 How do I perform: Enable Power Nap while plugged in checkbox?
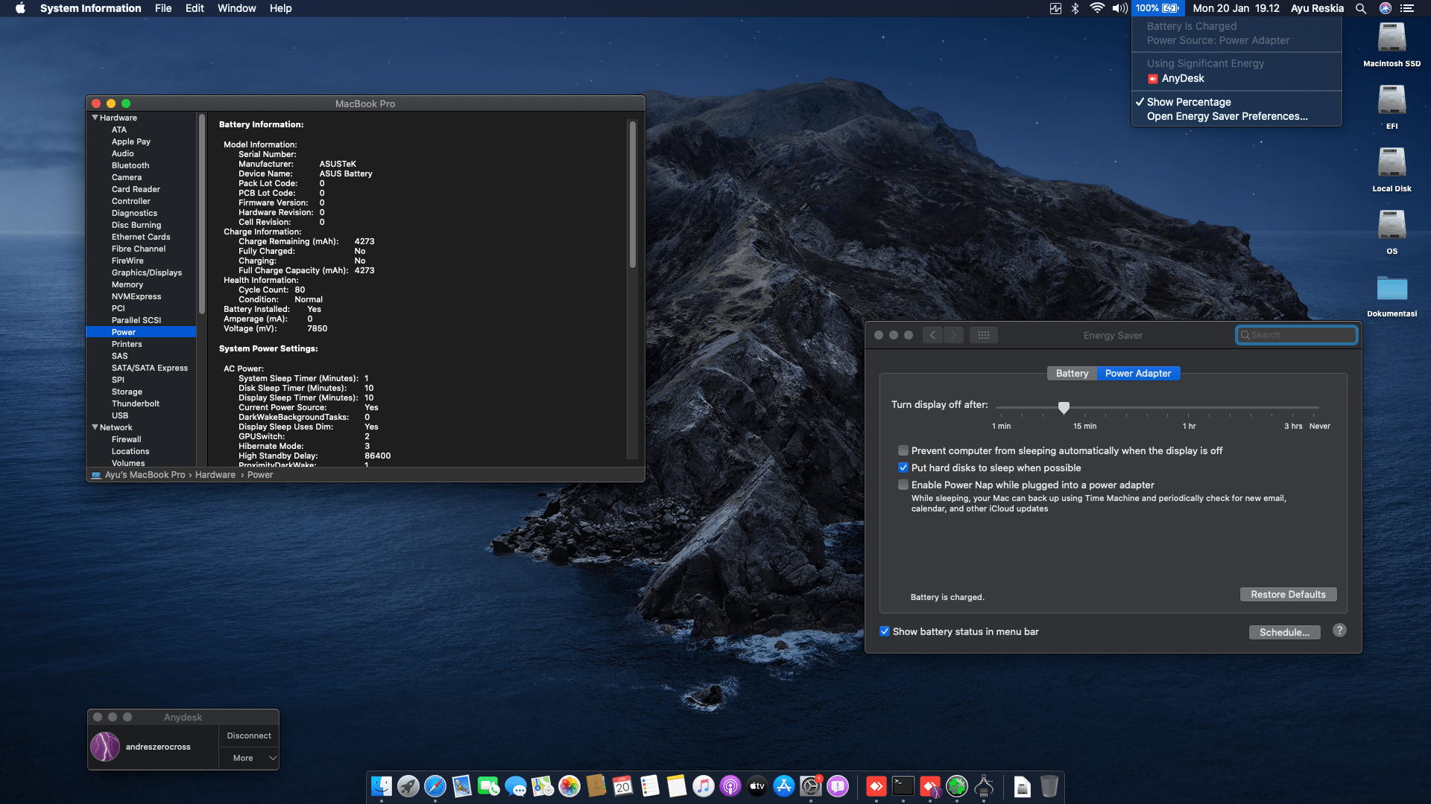(903, 485)
